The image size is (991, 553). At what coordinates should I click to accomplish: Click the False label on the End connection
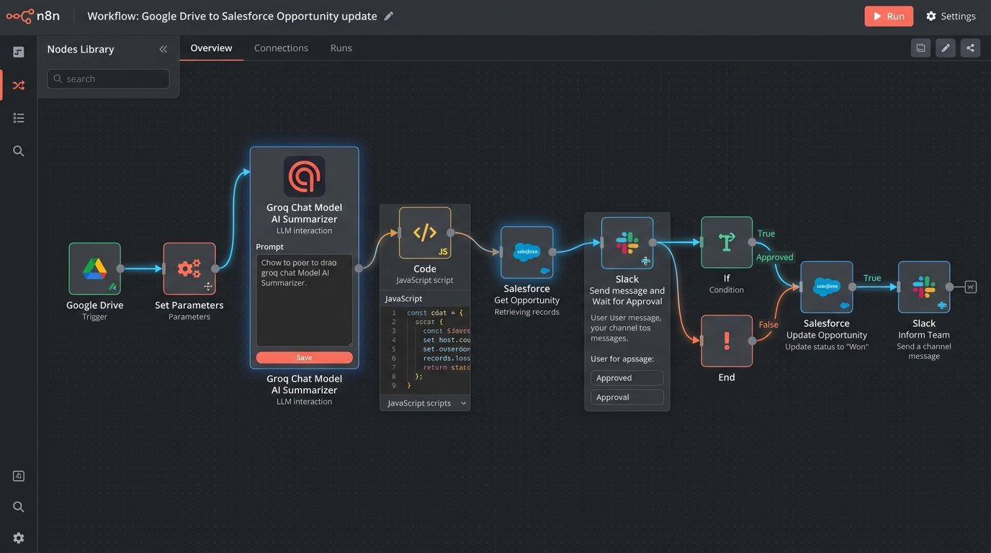[768, 325]
